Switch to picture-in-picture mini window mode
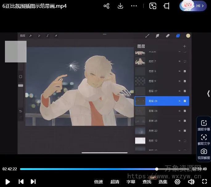The width and height of the screenshot is (211, 187). click(x=153, y=6)
